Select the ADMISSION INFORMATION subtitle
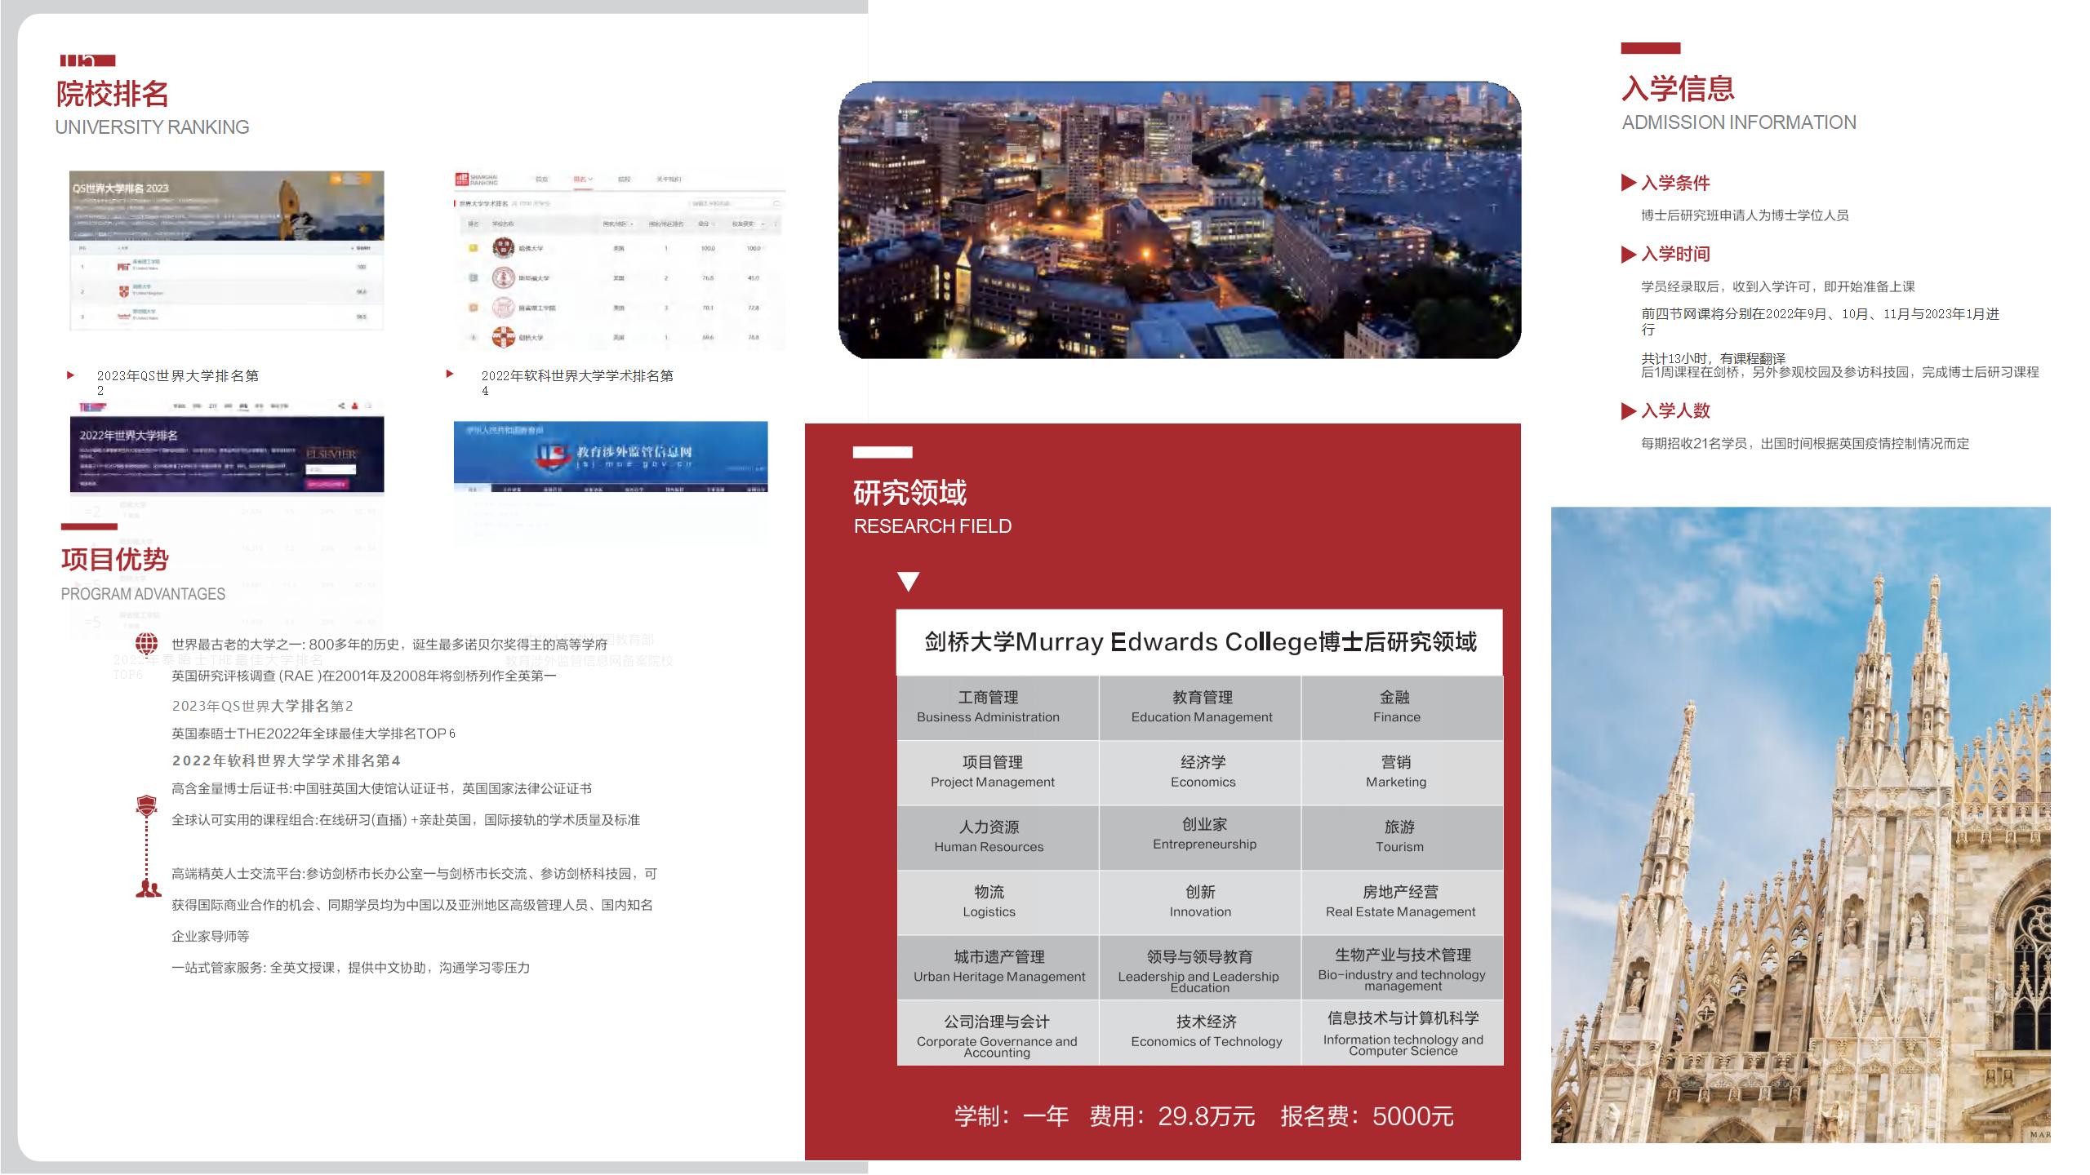The height and width of the screenshot is (1175, 2090). point(1739,122)
